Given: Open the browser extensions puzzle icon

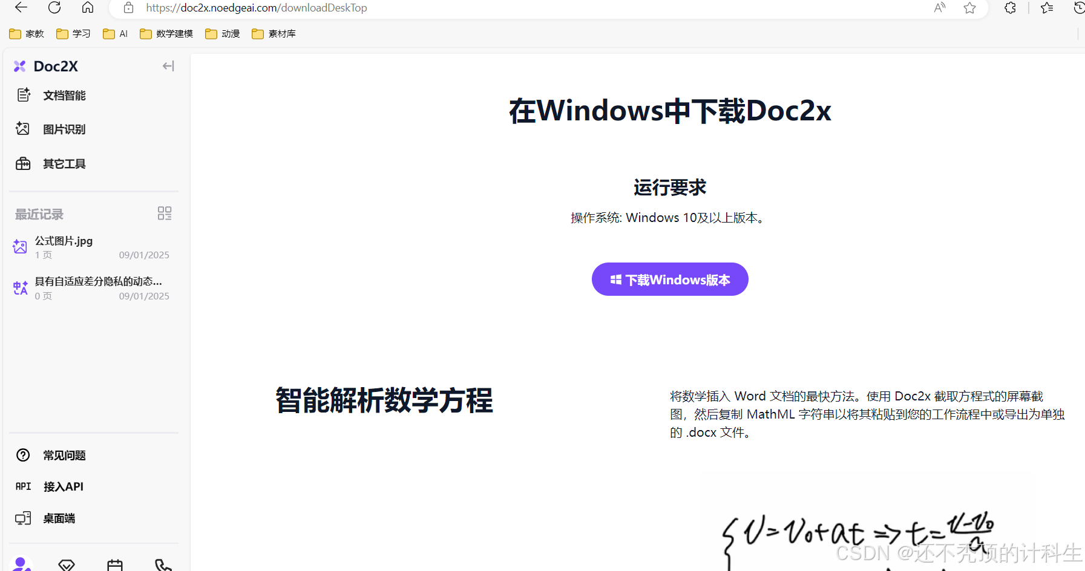Looking at the screenshot, I should click(x=1010, y=8).
